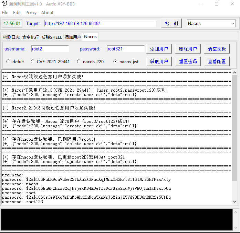Click the 'CVE-2021-29441' success log line
The image size is (240, 233).
[x=85, y=90]
